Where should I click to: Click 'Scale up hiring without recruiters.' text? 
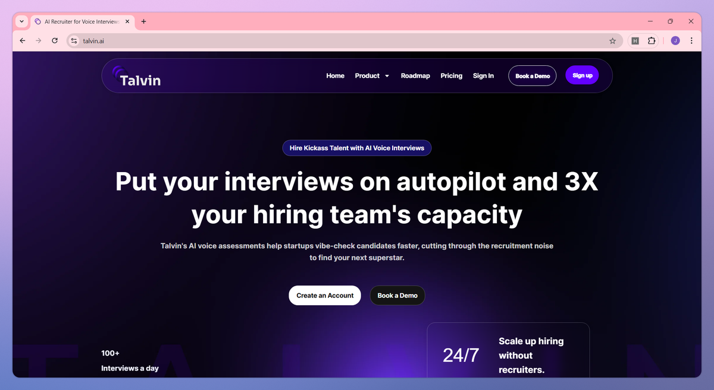(x=531, y=356)
